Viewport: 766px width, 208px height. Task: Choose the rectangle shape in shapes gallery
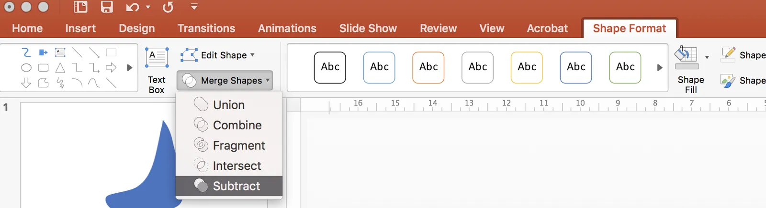pyautogui.click(x=111, y=52)
